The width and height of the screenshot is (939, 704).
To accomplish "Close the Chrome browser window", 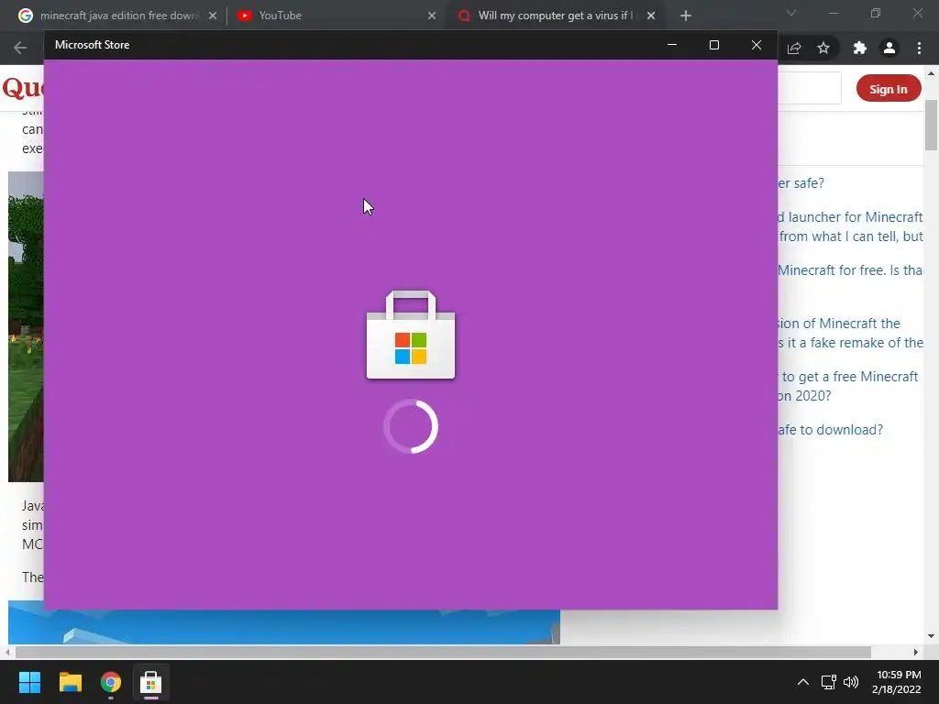I will (x=917, y=13).
